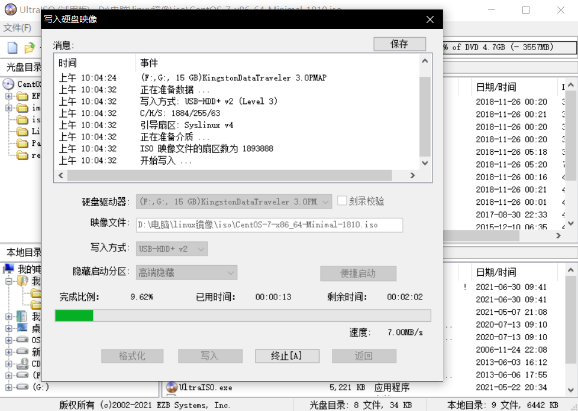Click the message log scroll up arrow
The width and height of the screenshot is (578, 411).
click(x=425, y=61)
